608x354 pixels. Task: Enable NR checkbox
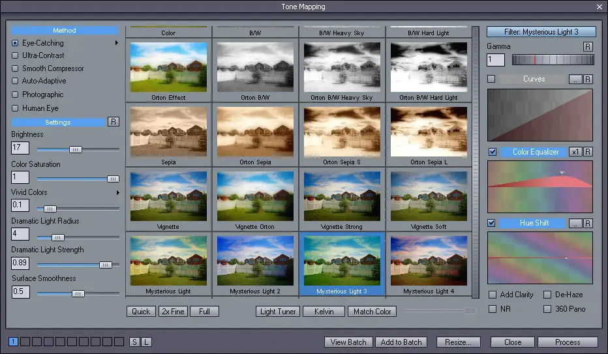coord(493,309)
